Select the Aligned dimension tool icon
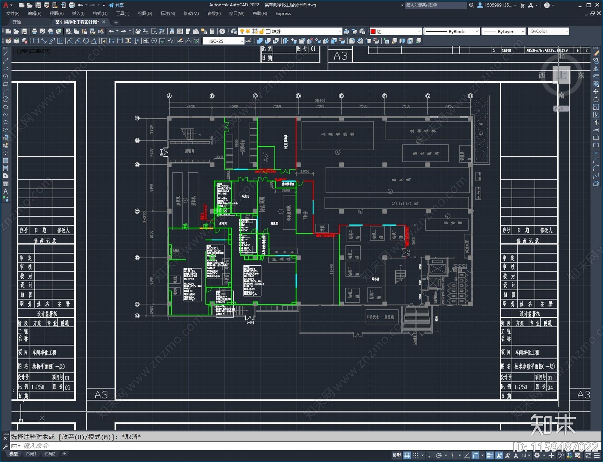 tap(44, 41)
